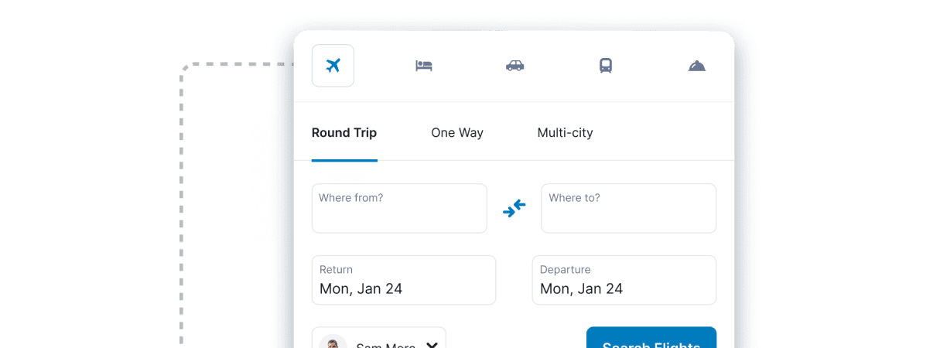Click the Sam More name text

point(386,345)
